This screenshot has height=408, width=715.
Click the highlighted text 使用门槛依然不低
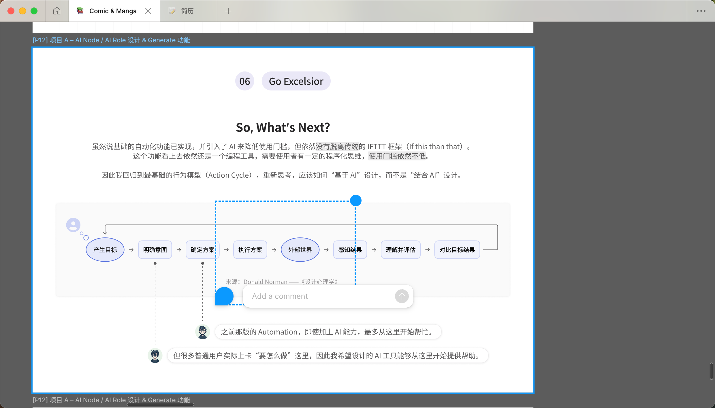coord(397,156)
